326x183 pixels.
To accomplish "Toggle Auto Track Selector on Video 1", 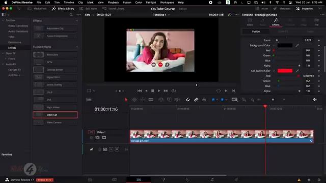I will point(97,138).
